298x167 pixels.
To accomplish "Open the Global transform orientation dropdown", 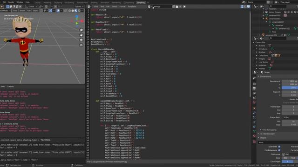I will tap(31, 6).
